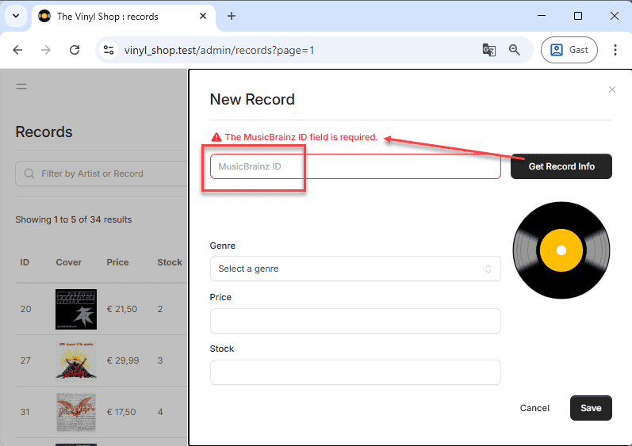The image size is (632, 446).
Task: Click the 'MusicBrainz ID field is required' error message
Action: point(301,137)
